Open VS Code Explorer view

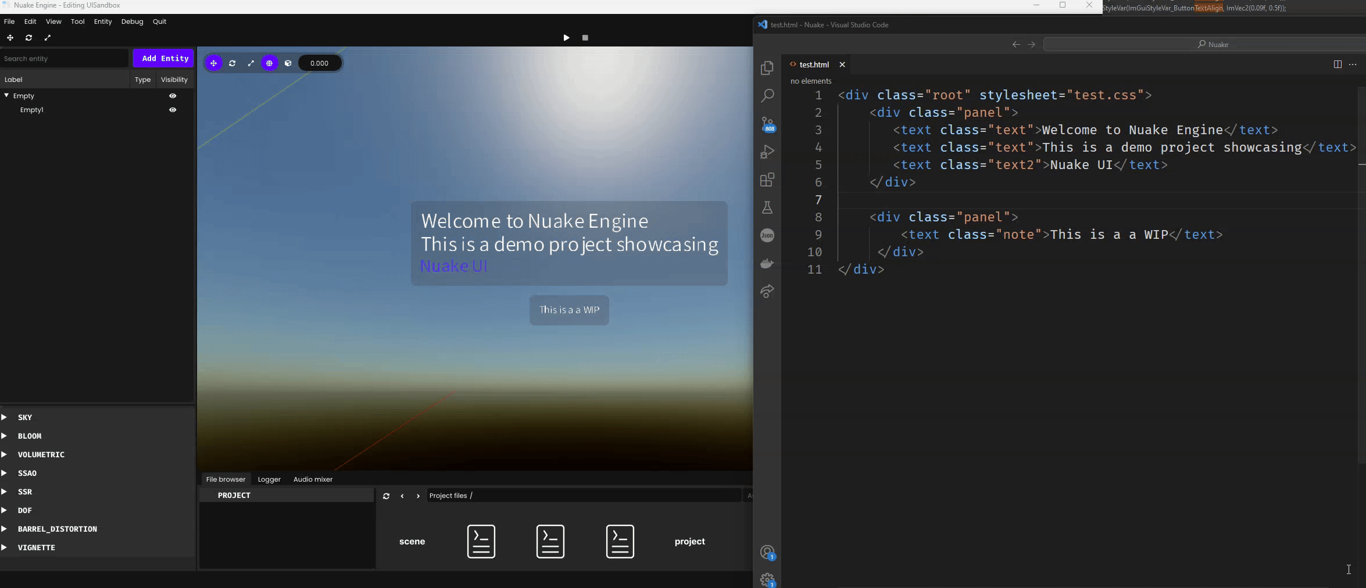click(767, 68)
